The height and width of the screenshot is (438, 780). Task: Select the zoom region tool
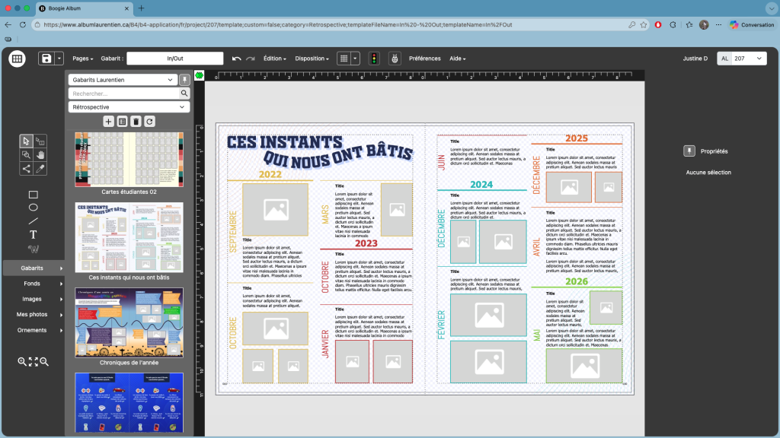click(x=26, y=155)
